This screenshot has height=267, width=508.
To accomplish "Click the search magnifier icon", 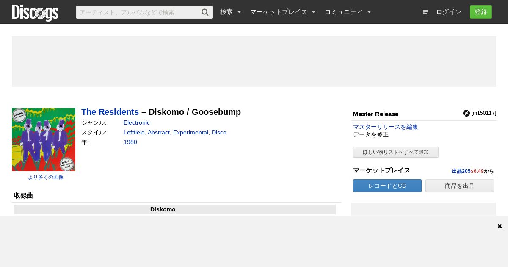I will click(205, 12).
